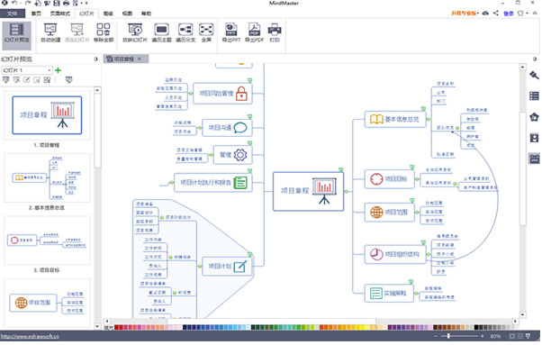The height and width of the screenshot is (345, 542).
Task: Expand the quick access toolbar customize arrow
Action: 86,3
